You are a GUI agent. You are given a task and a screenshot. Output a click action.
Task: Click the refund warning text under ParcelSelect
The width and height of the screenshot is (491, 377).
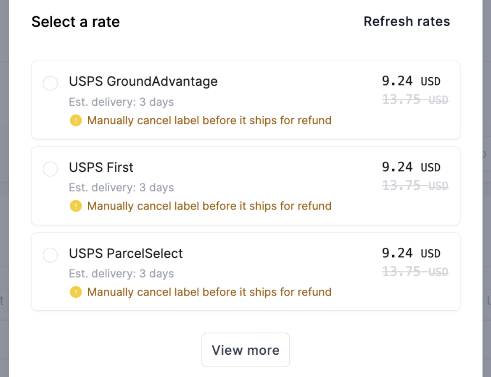(x=209, y=292)
